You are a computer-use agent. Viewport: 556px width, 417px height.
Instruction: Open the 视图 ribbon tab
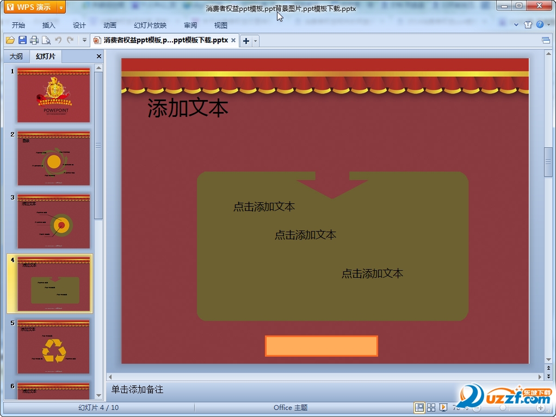[x=220, y=25]
